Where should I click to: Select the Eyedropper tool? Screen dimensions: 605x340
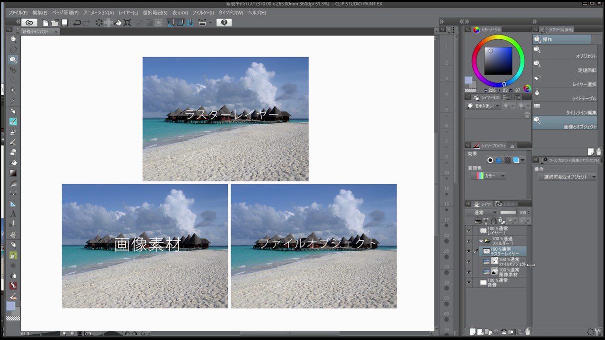13,101
